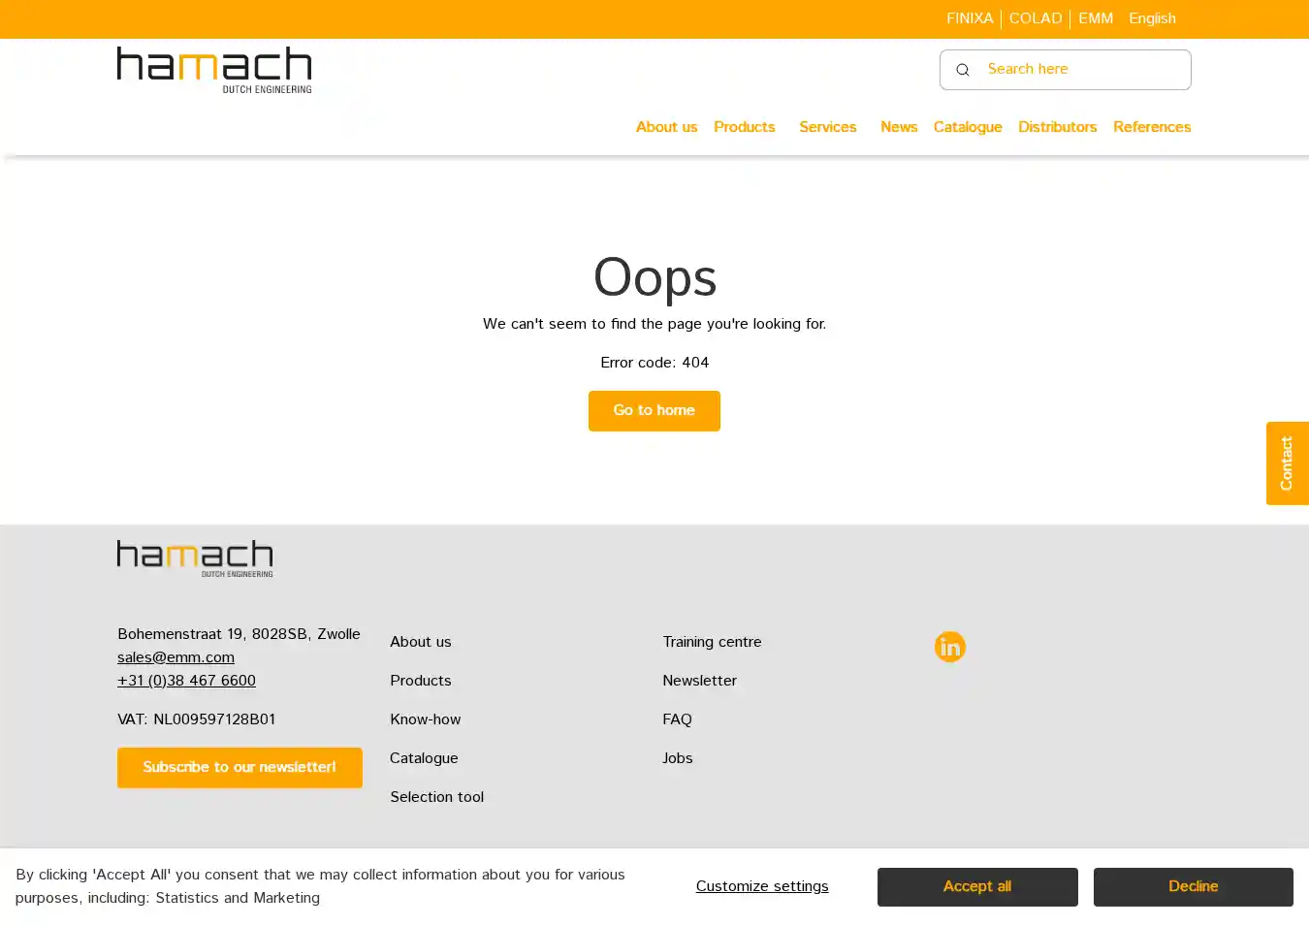
Task: Click inside the Search here field
Action: coord(1081,70)
